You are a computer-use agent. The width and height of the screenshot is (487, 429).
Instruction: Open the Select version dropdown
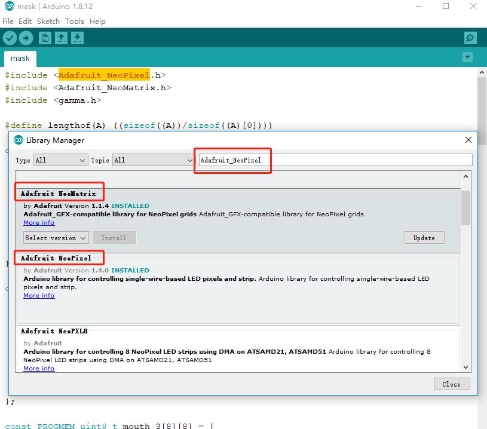56,238
